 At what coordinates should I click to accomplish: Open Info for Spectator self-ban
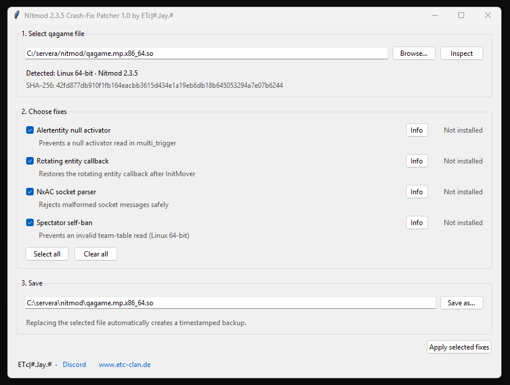click(416, 223)
